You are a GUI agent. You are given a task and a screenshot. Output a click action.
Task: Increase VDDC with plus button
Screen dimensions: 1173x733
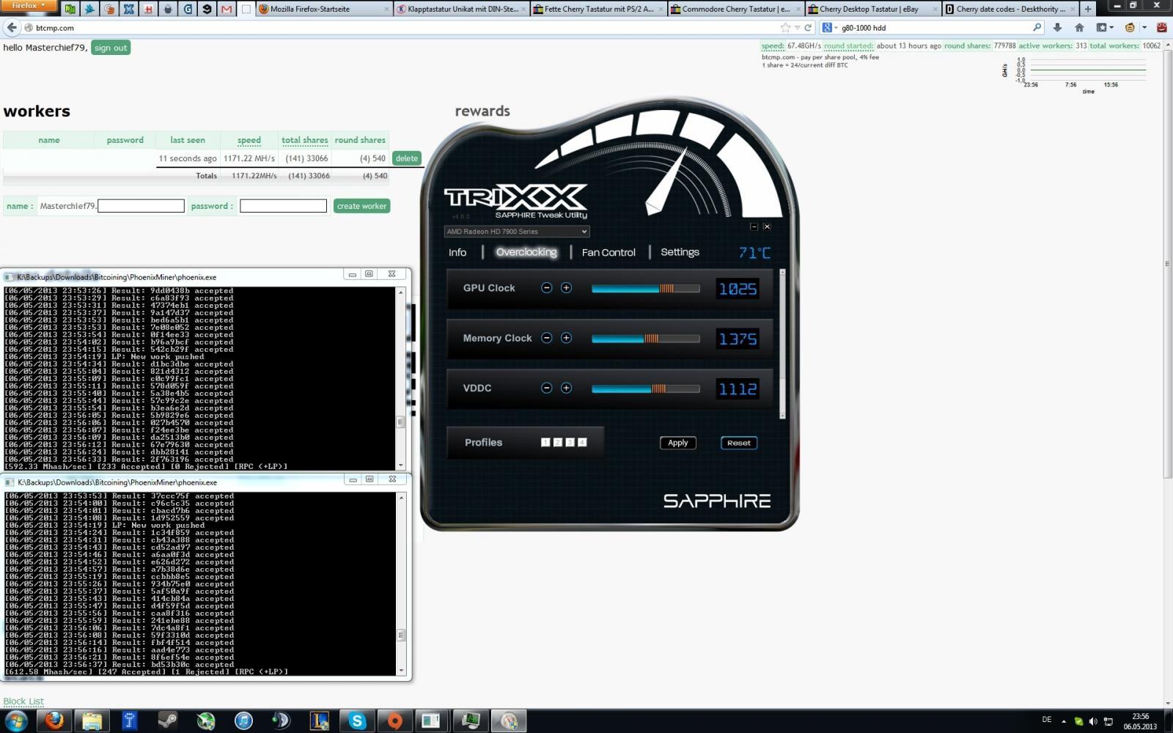point(566,388)
